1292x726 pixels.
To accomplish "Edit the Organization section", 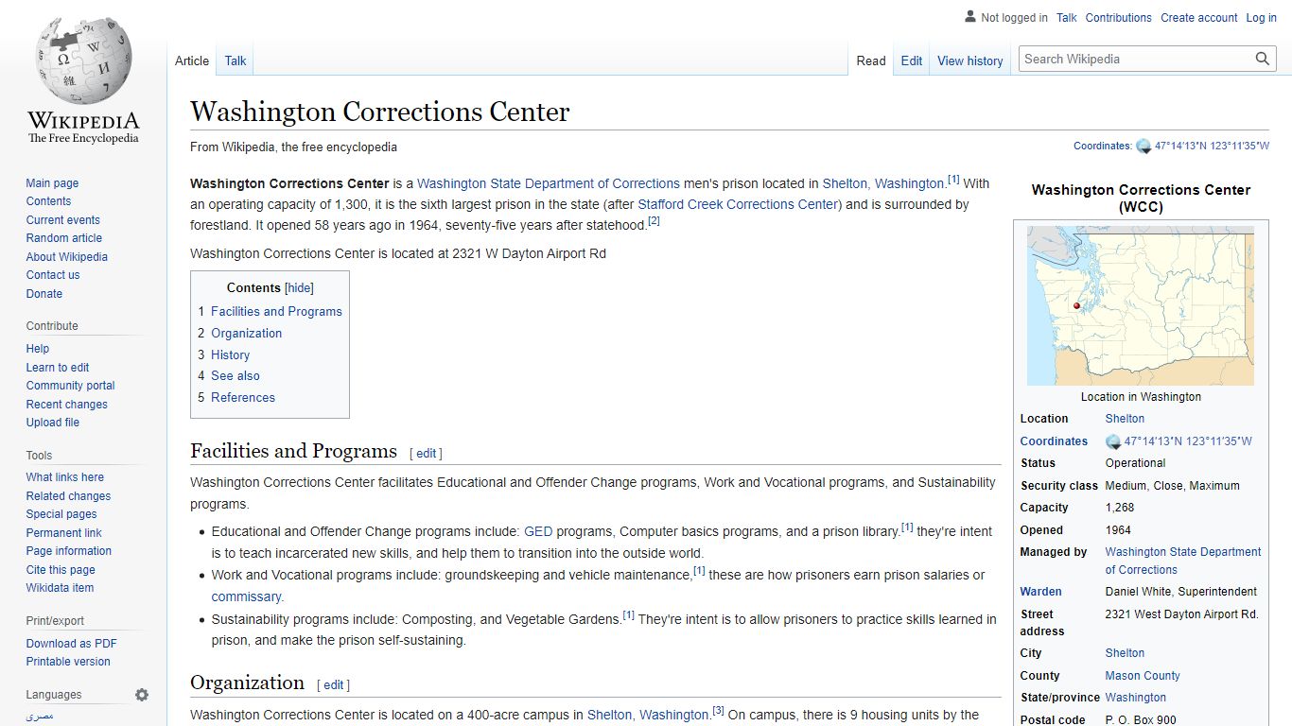I will point(334,685).
